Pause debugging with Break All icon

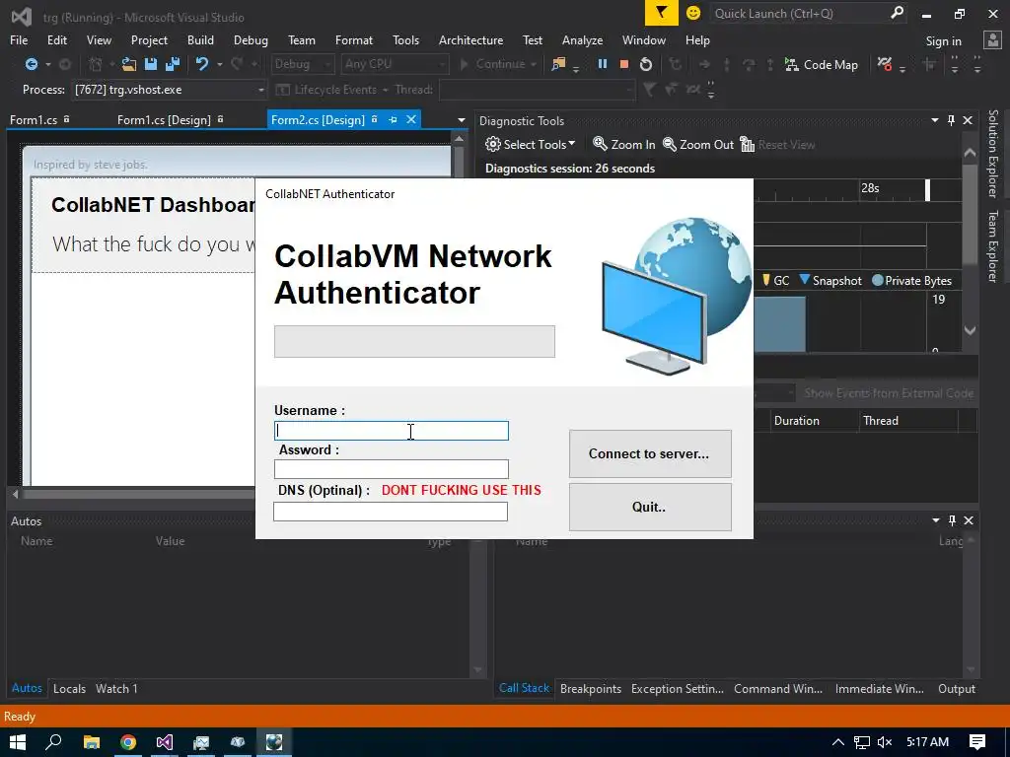point(603,64)
